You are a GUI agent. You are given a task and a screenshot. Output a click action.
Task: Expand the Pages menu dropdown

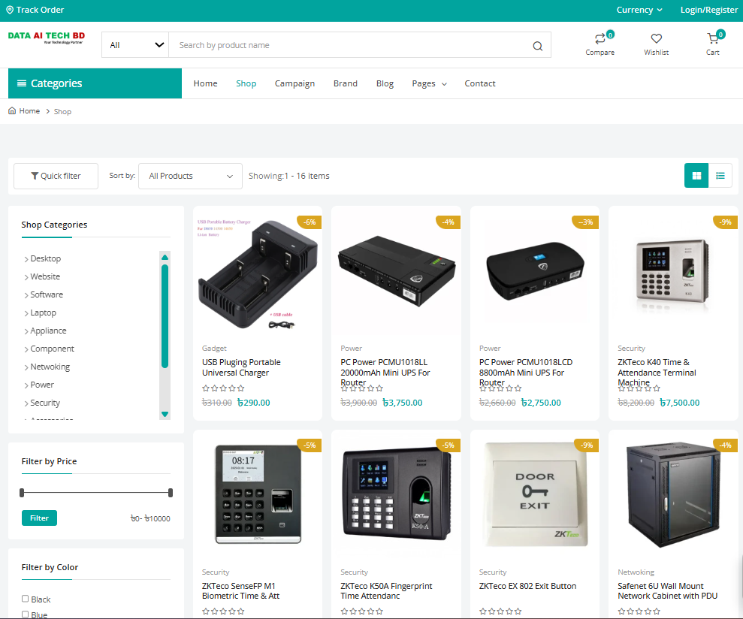429,83
